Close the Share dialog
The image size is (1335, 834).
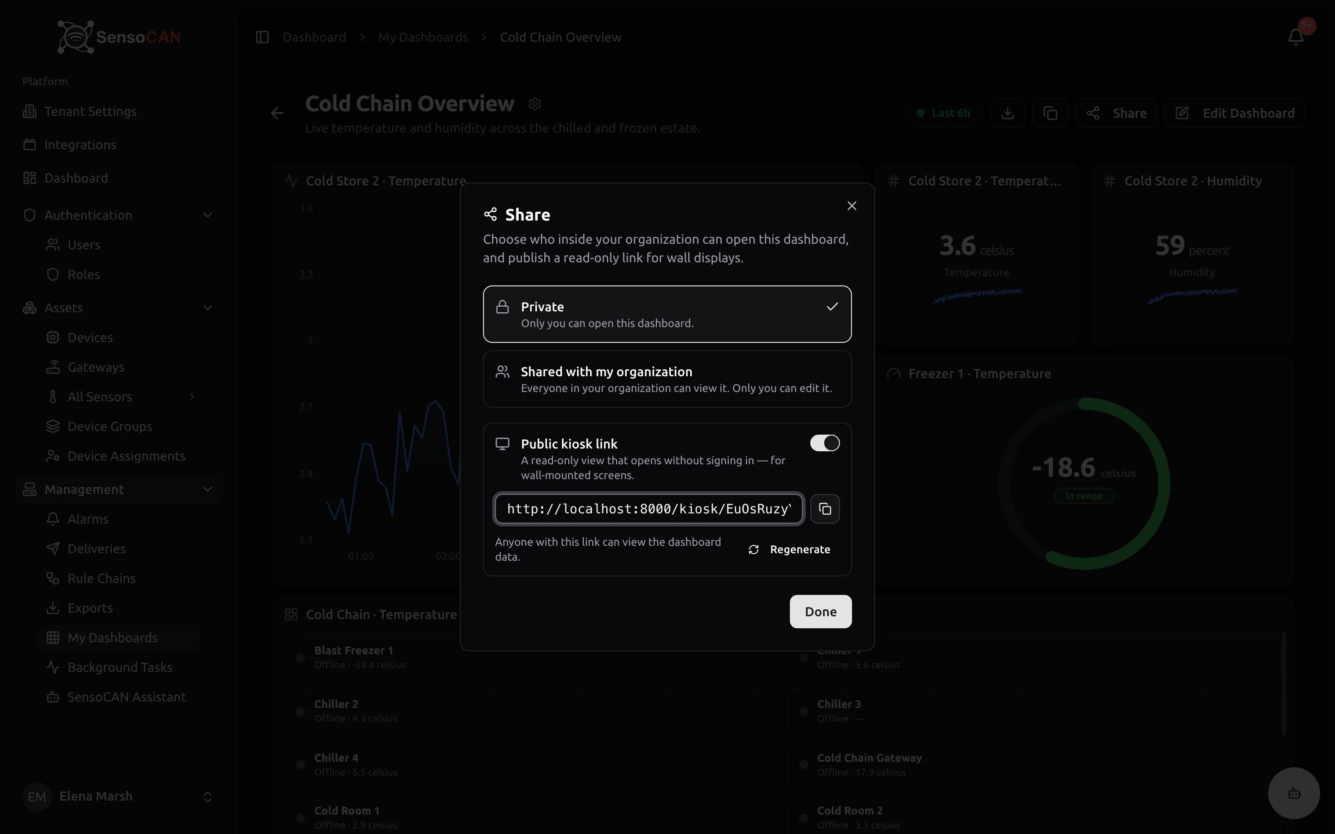click(852, 206)
